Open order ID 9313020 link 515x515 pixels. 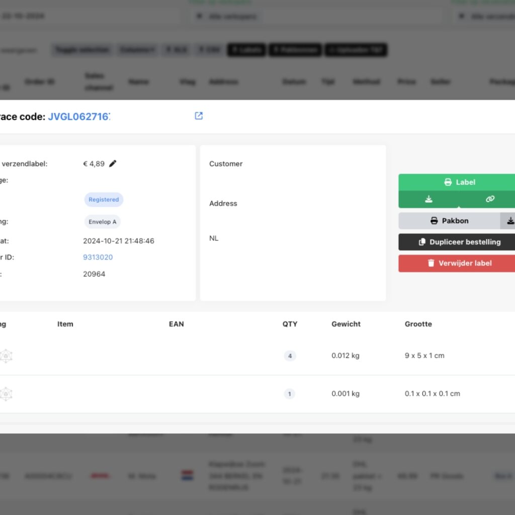98,257
